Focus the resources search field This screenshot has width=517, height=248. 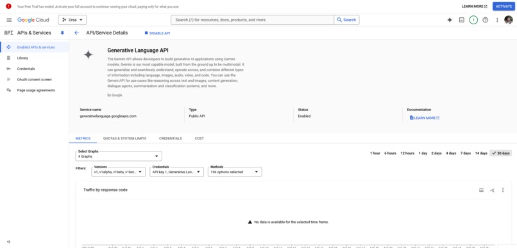point(252,20)
